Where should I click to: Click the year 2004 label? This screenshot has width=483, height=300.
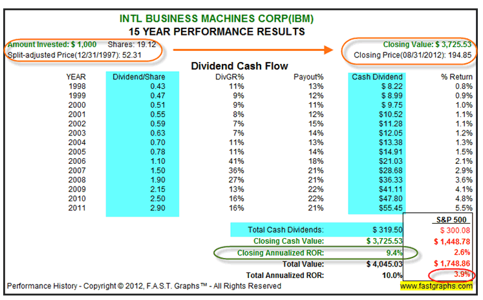pos(77,143)
